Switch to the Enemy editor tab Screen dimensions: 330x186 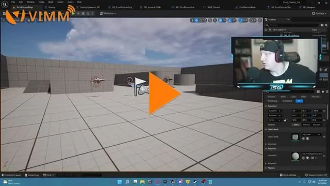coord(50,7)
